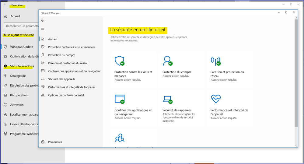The width and height of the screenshot is (304, 164).
Task: Click the heart icon beside Performances et intégrité in sidebar
Action: pyautogui.click(x=43, y=87)
